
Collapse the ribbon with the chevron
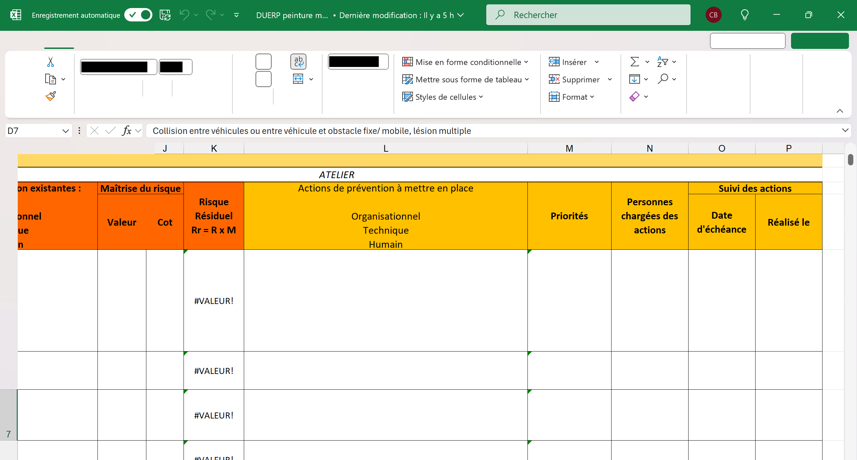[x=840, y=111]
